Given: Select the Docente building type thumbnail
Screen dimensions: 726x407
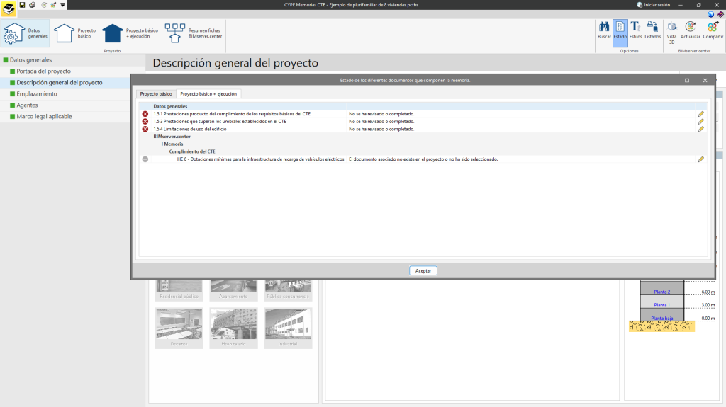Looking at the screenshot, I should pyautogui.click(x=179, y=328).
